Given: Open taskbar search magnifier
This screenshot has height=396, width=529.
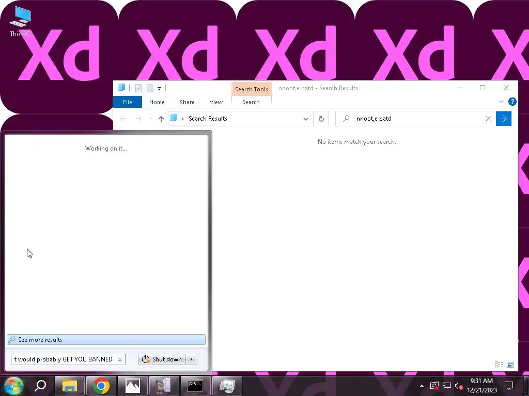Looking at the screenshot, I should tap(40, 386).
